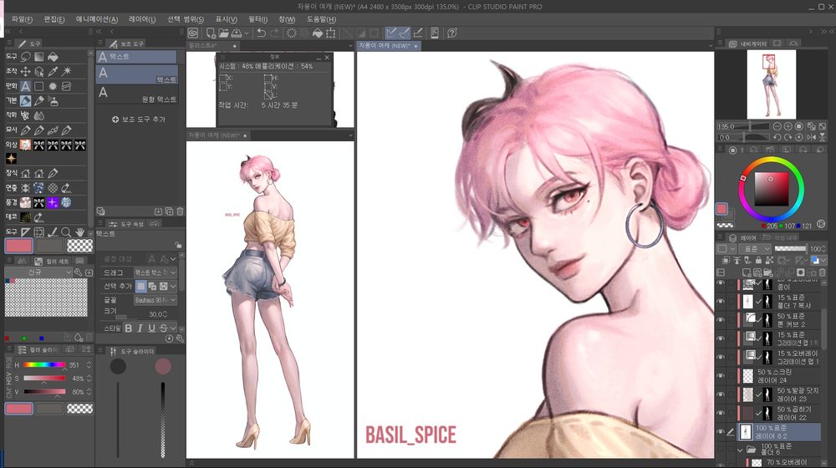Switch to the 내비게이터 panel tab
836x468 pixels.
750,43
